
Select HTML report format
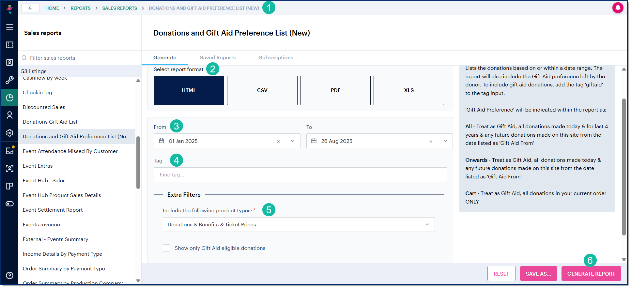coord(189,90)
